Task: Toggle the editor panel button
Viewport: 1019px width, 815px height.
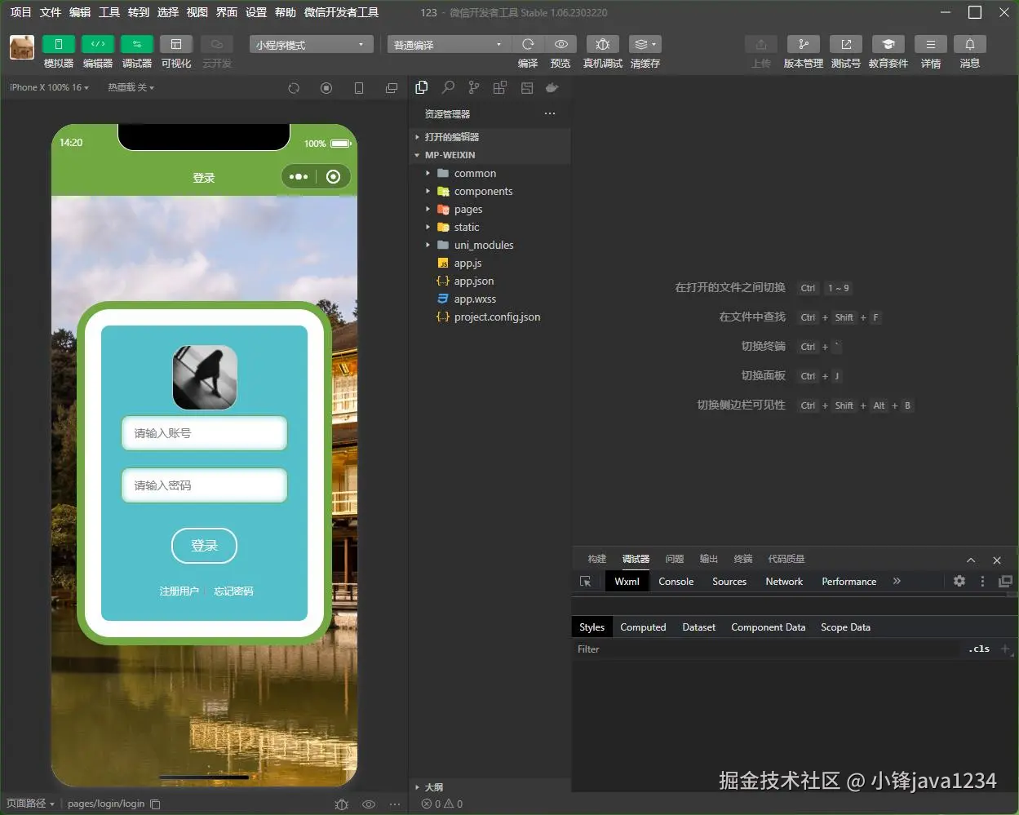Action: [x=98, y=44]
